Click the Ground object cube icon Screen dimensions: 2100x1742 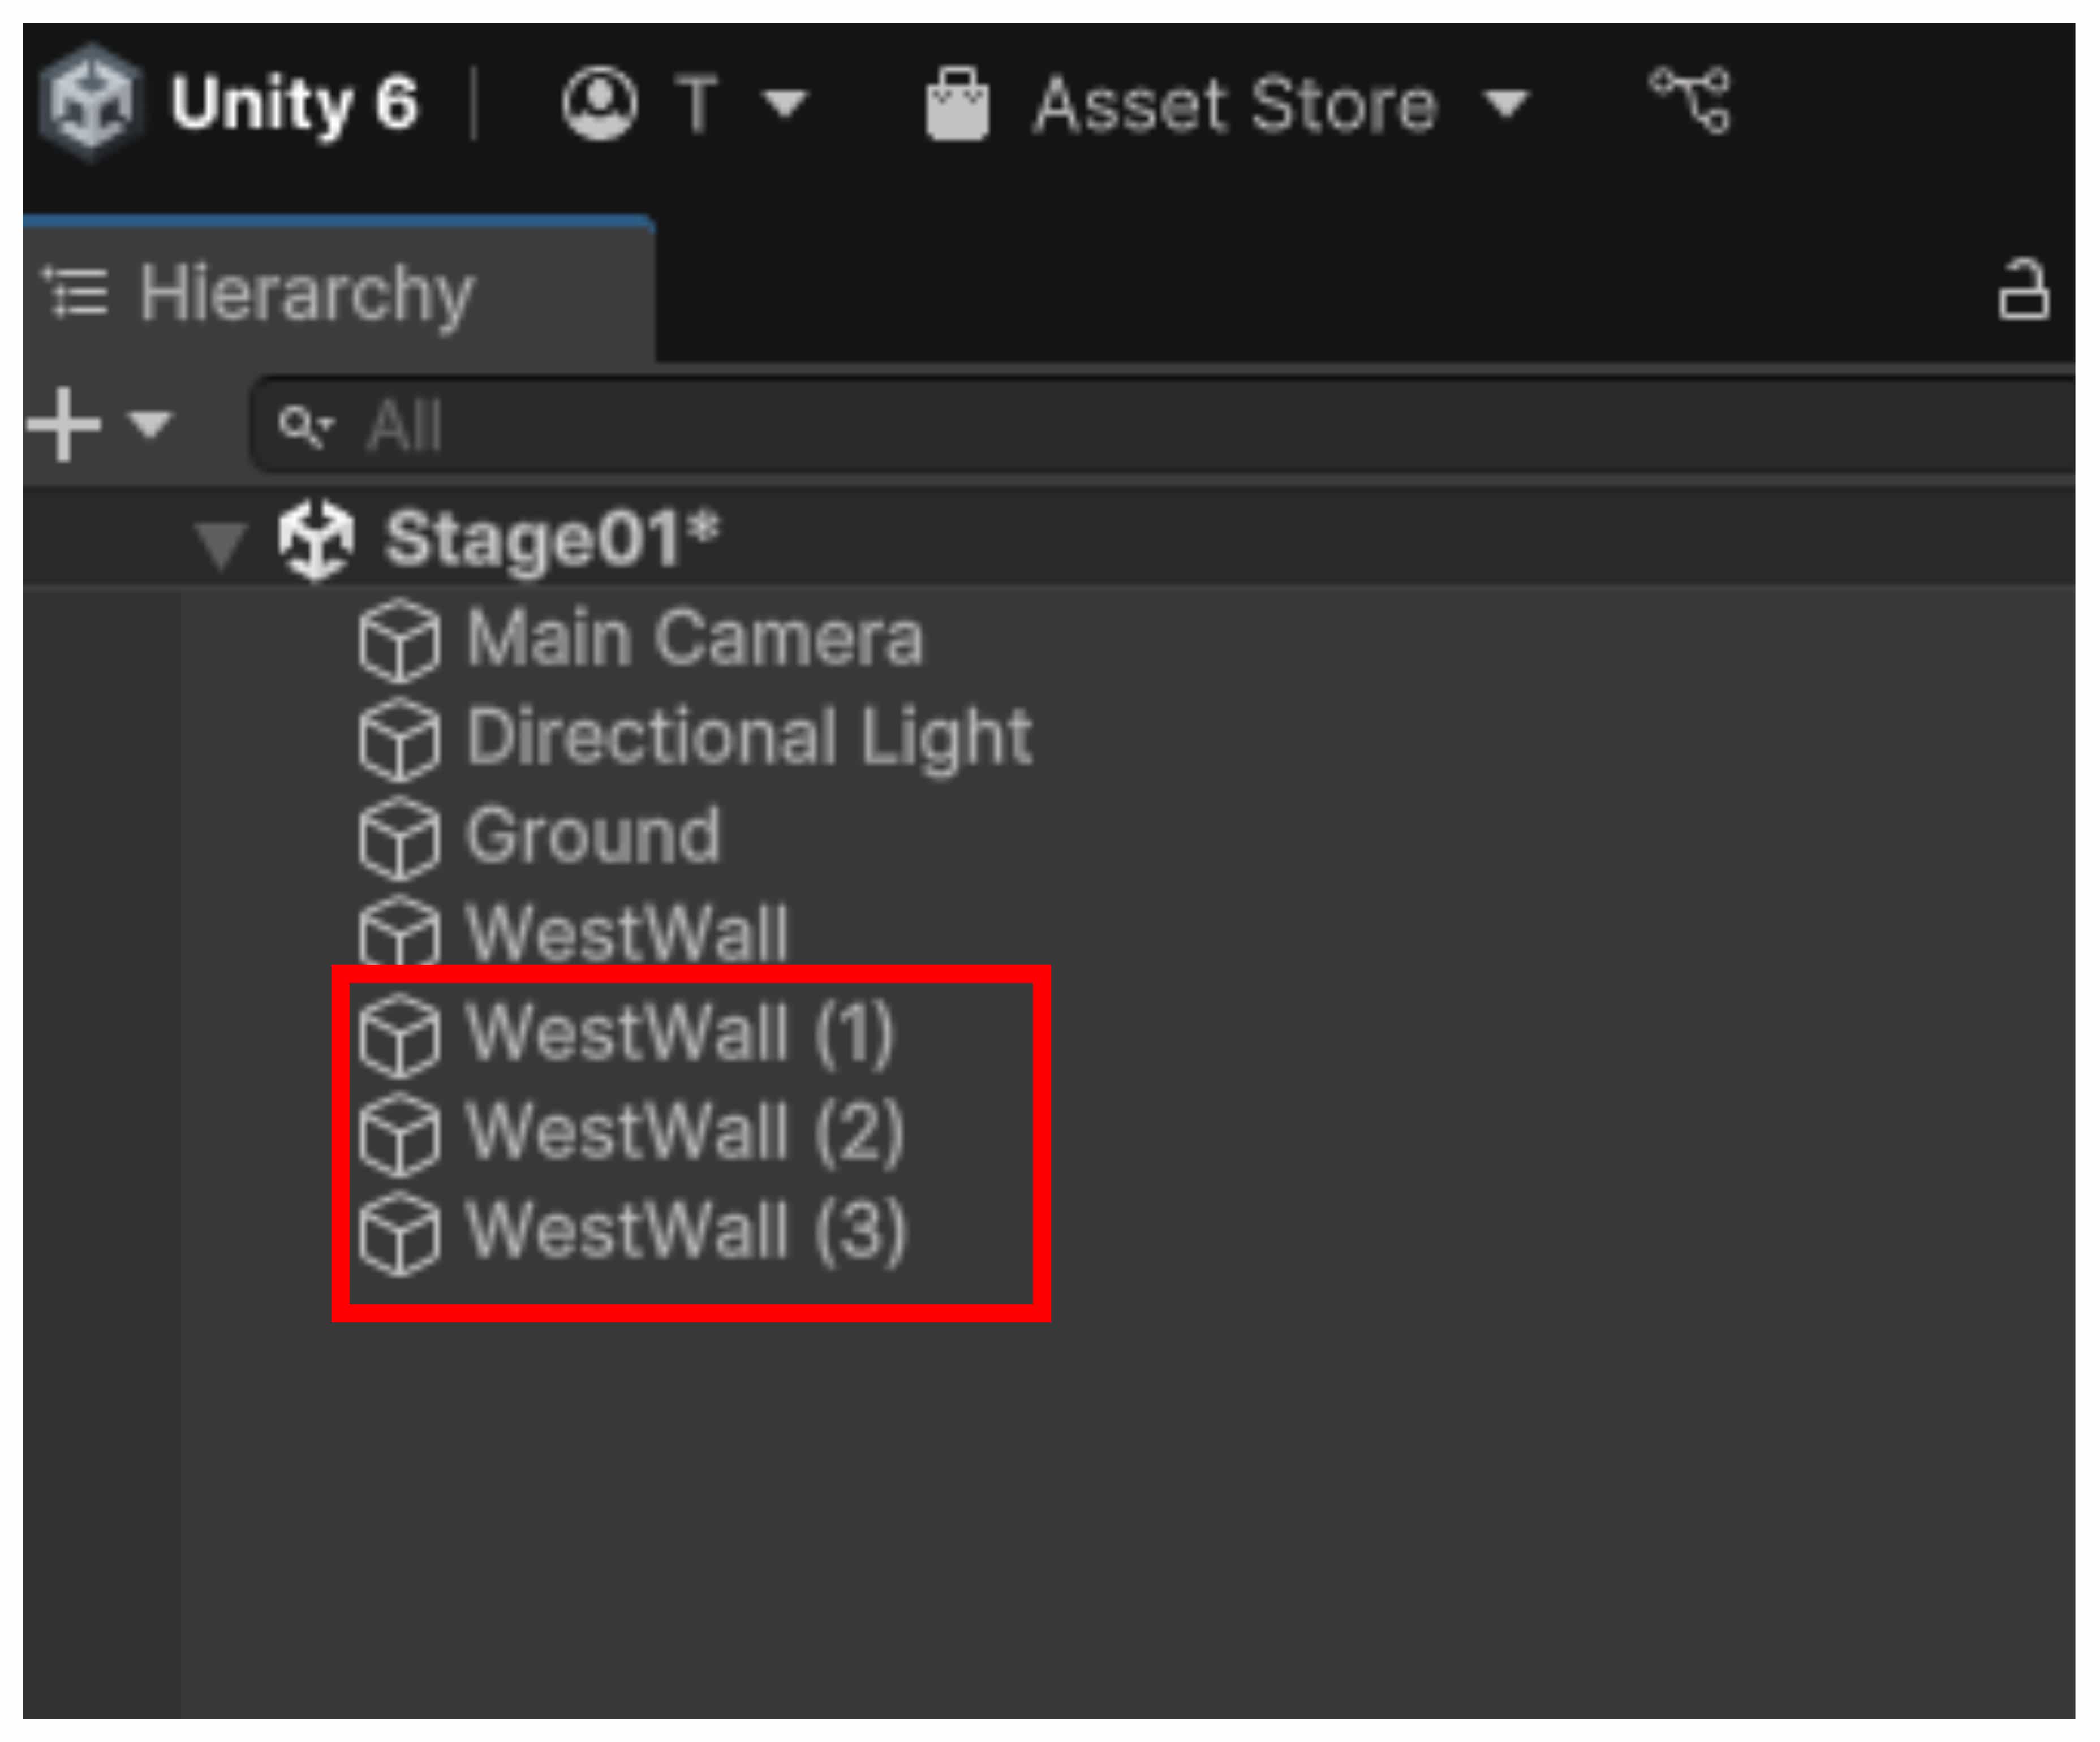coord(399,837)
